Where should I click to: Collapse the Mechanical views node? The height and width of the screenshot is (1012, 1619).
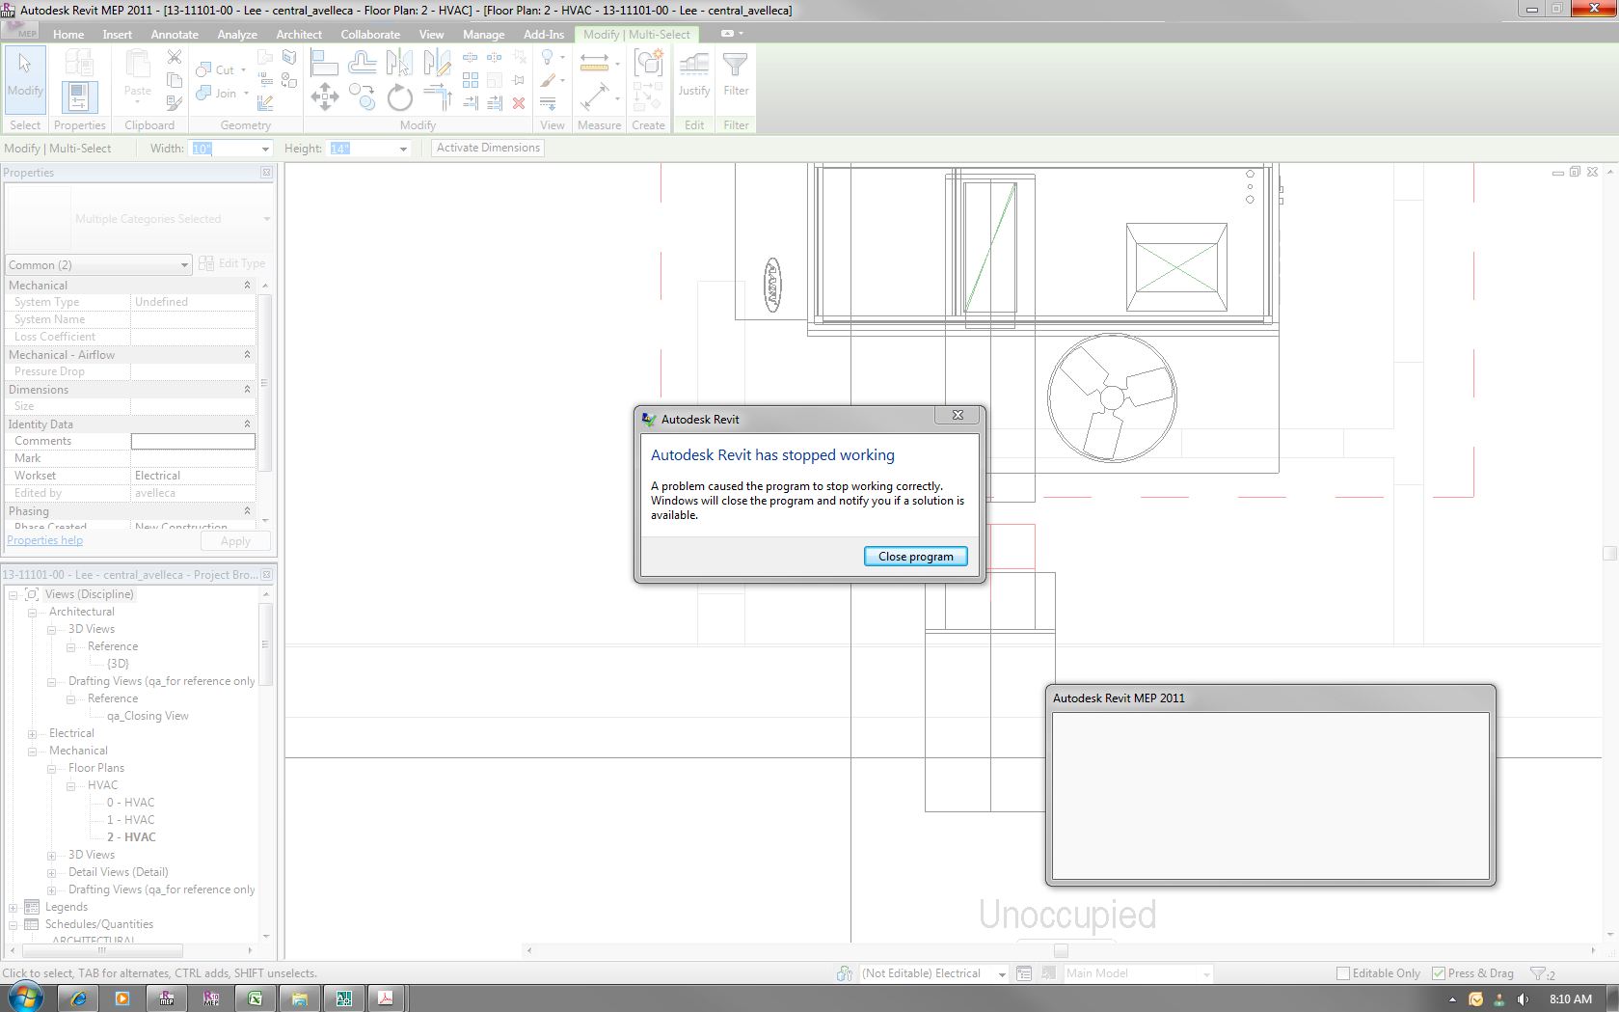33,751
